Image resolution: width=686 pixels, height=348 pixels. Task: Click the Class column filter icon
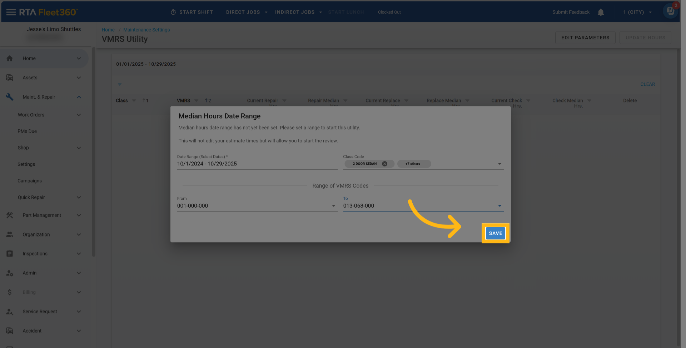click(x=134, y=100)
